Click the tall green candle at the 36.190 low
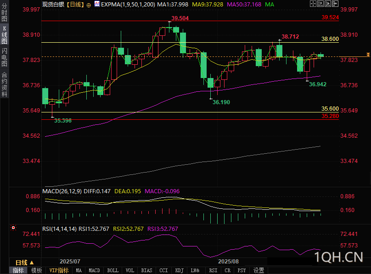This screenshot has height=274, width=371. (x=211, y=83)
